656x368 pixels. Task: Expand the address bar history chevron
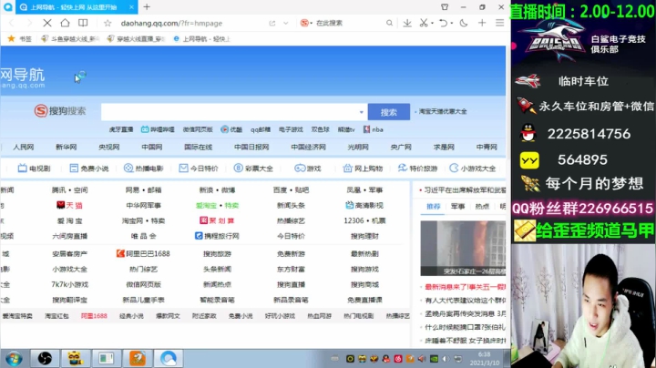pyautogui.click(x=286, y=23)
